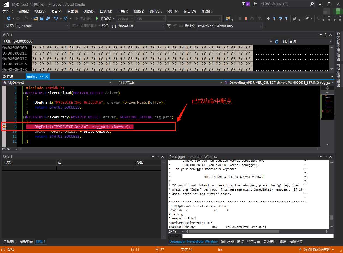Viewport: 343px width, 253px height.
Task: Open the process (进程) Kernel dropdown
Action: (x=68, y=26)
